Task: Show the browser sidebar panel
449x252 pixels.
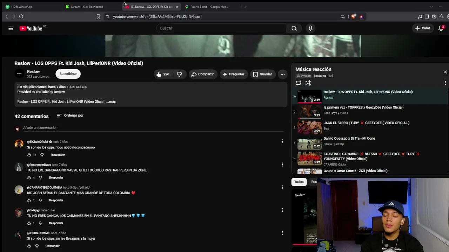Action: click(427, 16)
